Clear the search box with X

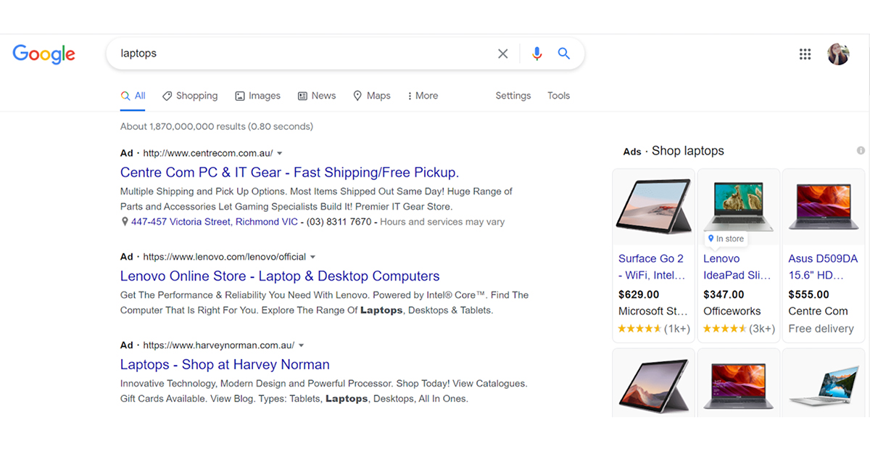tap(502, 54)
